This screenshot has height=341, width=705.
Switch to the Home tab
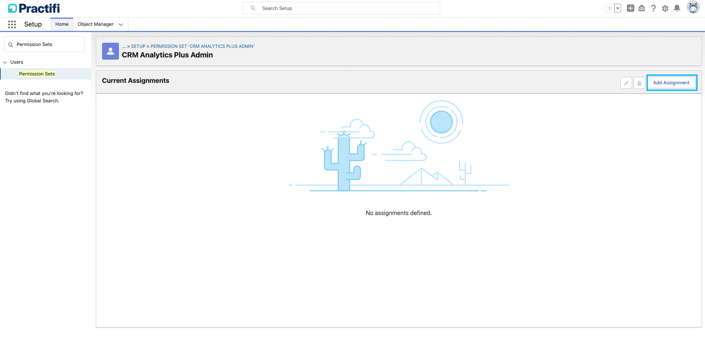point(62,24)
